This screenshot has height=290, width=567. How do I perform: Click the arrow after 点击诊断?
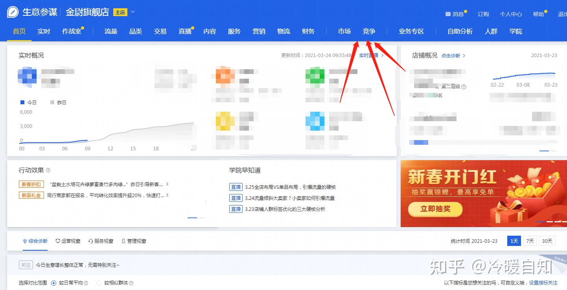pos(464,55)
